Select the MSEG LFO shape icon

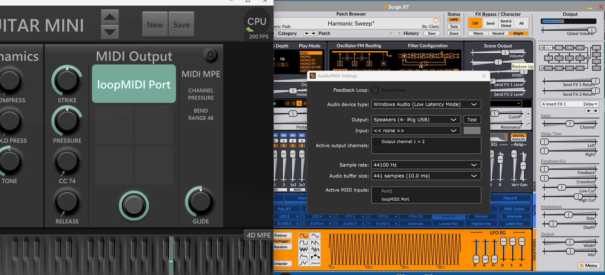click(x=303, y=263)
